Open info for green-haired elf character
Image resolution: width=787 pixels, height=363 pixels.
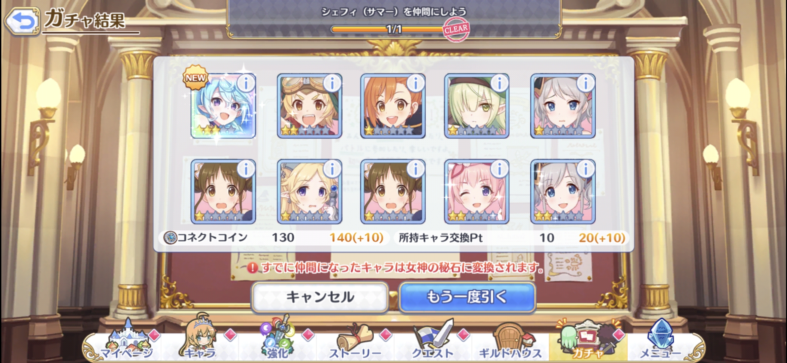coord(499,83)
